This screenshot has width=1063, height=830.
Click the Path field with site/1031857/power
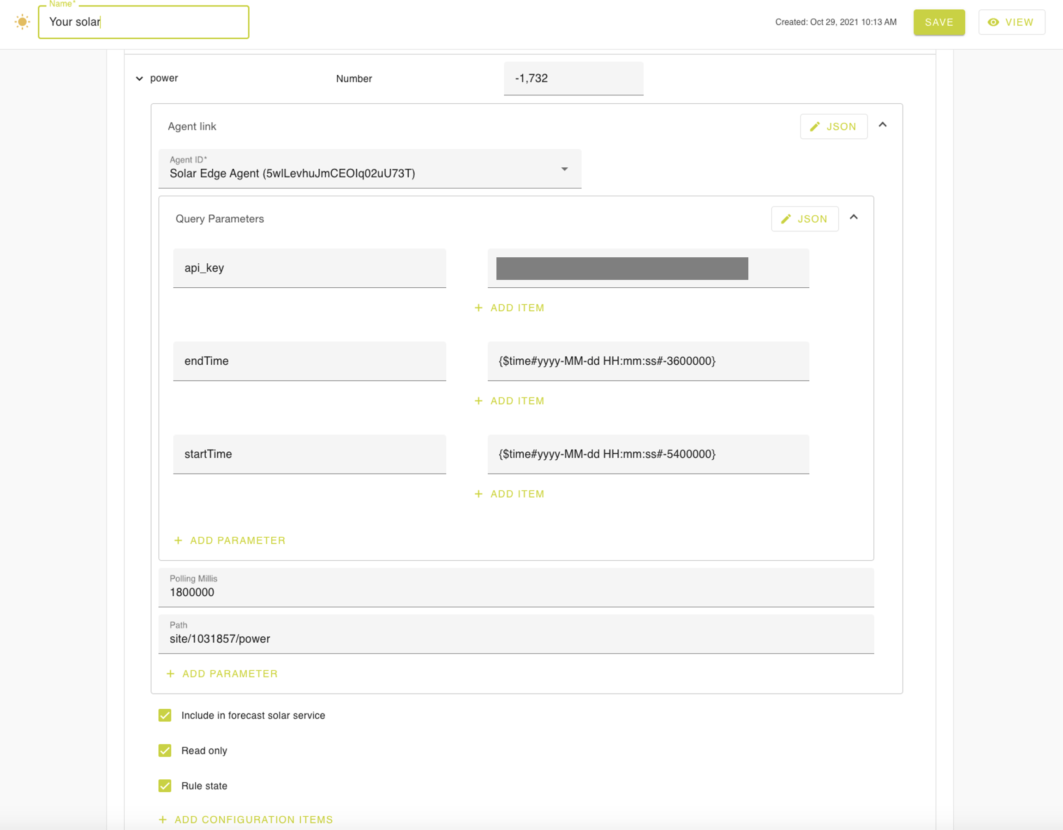pyautogui.click(x=516, y=638)
